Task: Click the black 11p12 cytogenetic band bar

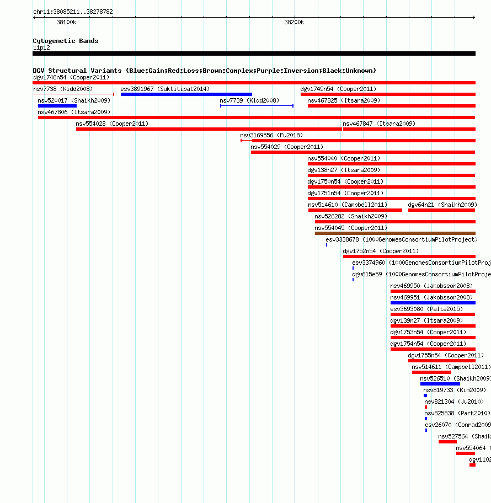Action: 254,53
